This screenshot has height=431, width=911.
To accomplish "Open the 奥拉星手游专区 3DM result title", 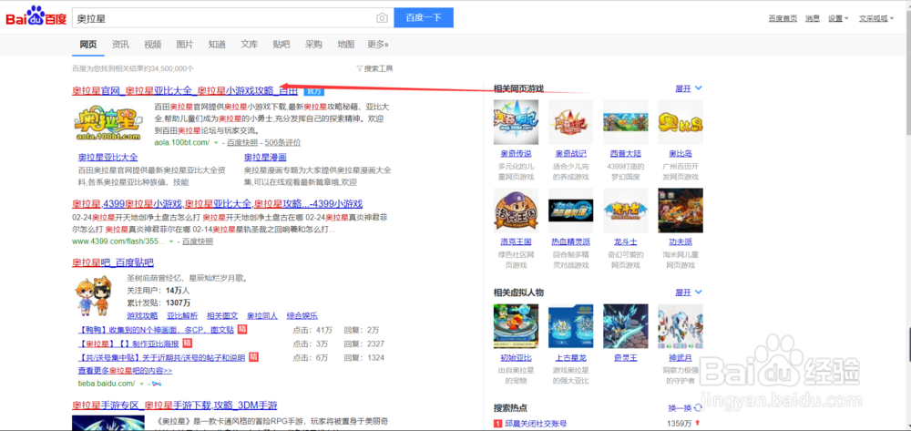I will point(174,405).
